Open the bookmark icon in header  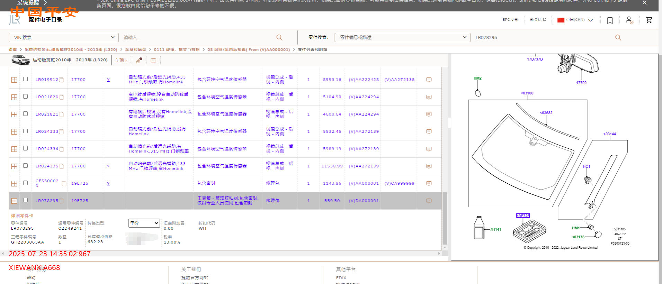pos(610,20)
